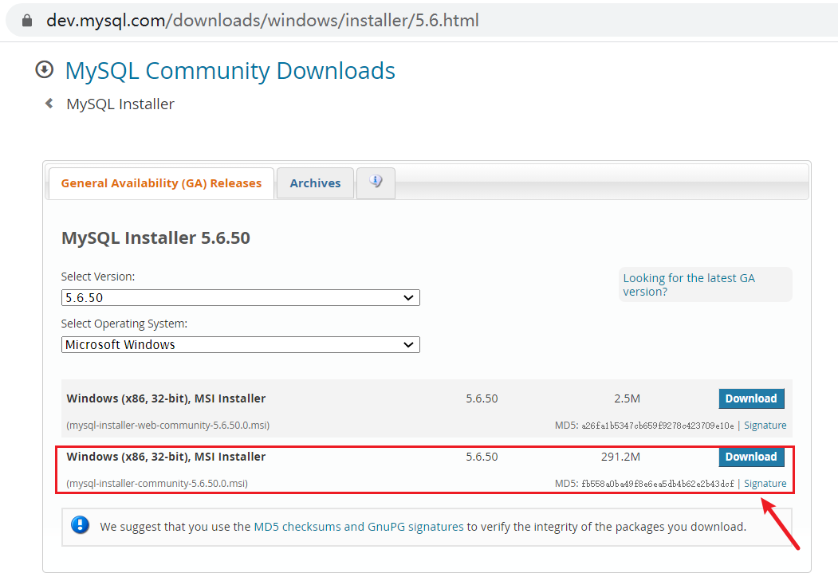Open Signature link for web-community installer

point(765,425)
